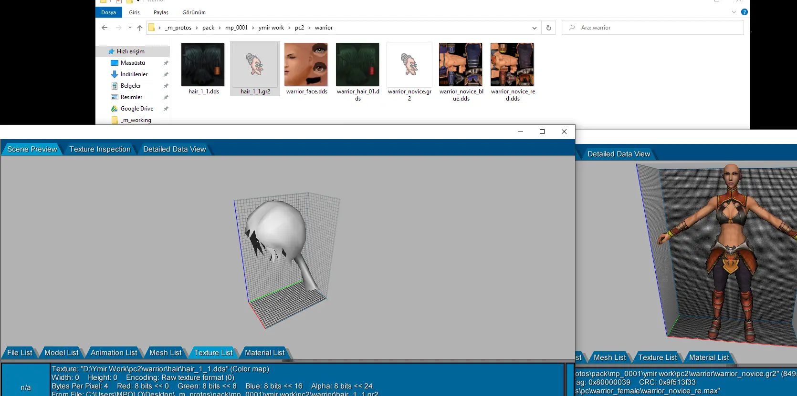Go back in File Explorer
Screen dimensions: 797x396
[105, 28]
